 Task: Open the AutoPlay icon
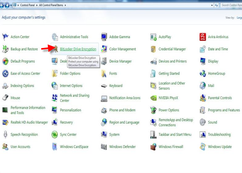153,37
